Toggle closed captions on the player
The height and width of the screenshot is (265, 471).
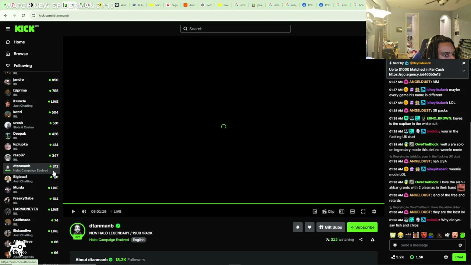pos(342,211)
